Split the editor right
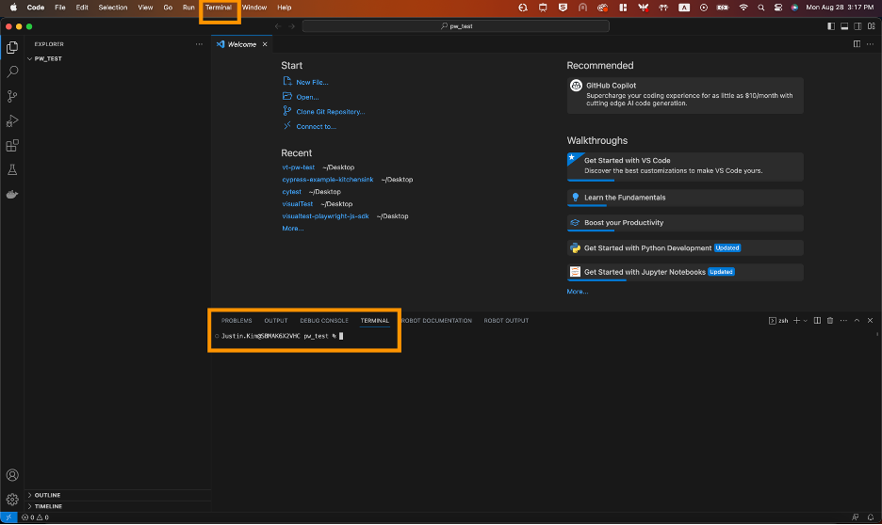 (857, 44)
